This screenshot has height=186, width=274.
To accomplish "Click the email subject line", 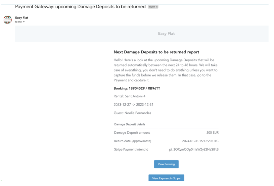I will [x=80, y=7].
